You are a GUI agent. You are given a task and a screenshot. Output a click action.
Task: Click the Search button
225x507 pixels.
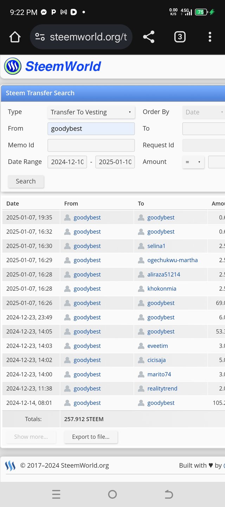(26, 182)
